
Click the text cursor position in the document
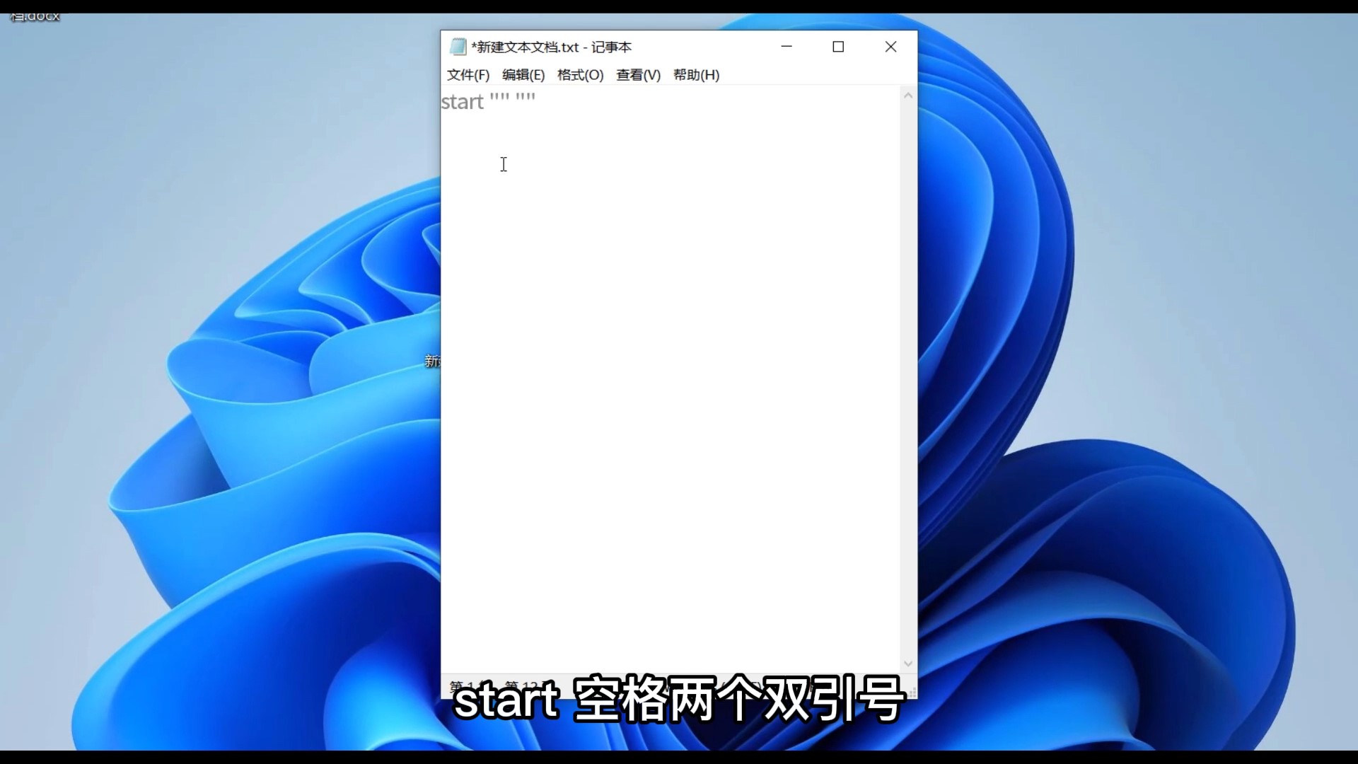pyautogui.click(x=504, y=164)
